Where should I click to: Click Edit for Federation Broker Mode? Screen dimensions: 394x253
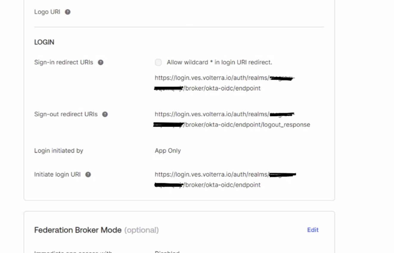click(x=313, y=230)
